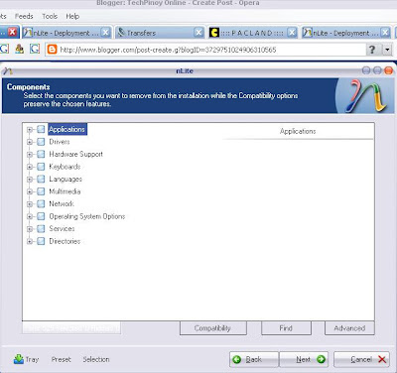Screen dimensions: 397x373
Task: Expand the Languages tree node
Action: 30,180
